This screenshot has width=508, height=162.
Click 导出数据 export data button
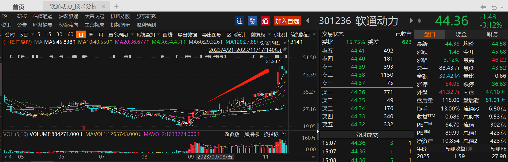187,35
